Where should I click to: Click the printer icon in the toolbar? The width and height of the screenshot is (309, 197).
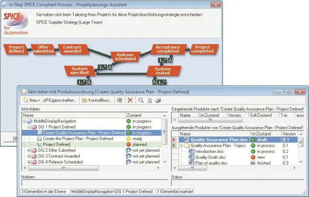click(158, 100)
